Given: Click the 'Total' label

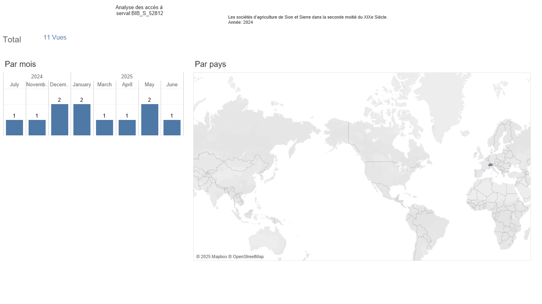Looking at the screenshot, I should 12,40.
